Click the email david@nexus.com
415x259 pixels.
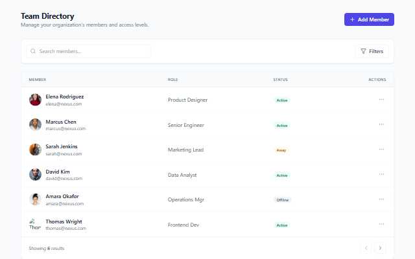pyautogui.click(x=64, y=179)
